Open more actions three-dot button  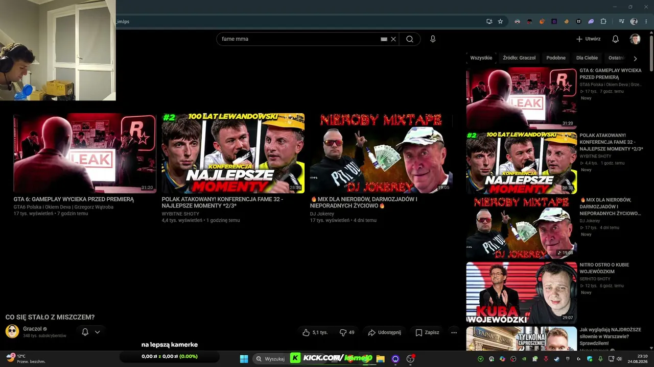pyautogui.click(x=454, y=332)
